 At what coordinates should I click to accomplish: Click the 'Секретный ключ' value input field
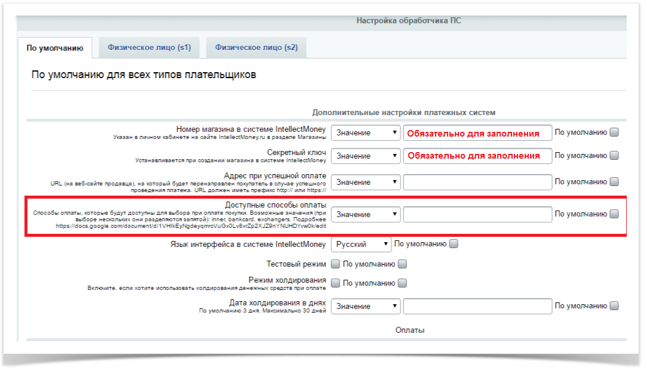click(x=477, y=156)
